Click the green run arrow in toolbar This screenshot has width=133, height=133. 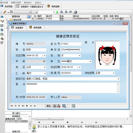57,12
